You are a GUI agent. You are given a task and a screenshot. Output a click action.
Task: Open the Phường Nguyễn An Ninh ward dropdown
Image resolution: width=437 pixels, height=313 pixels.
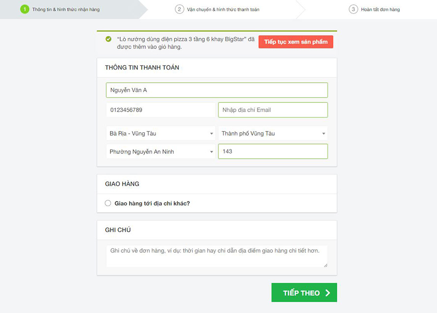point(161,151)
